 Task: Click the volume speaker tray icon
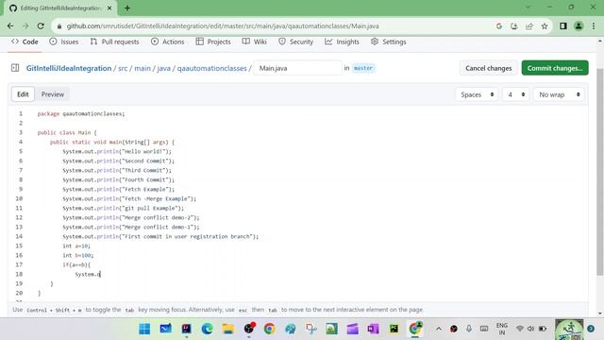pos(530,329)
